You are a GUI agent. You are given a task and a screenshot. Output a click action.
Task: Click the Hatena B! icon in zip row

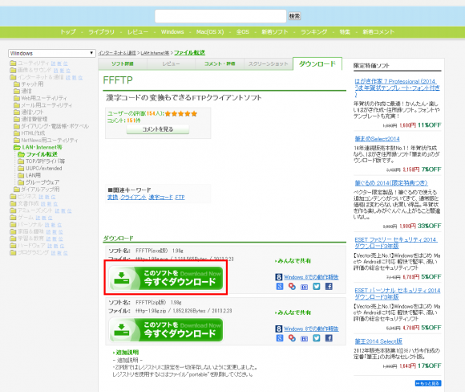pyautogui.click(x=305, y=339)
